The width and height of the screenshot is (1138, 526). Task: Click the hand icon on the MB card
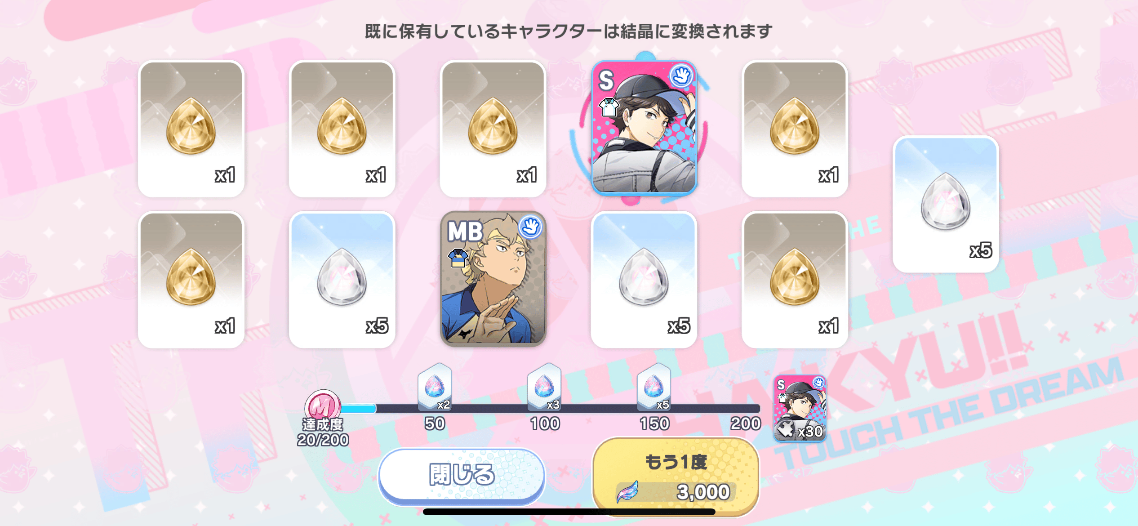click(x=530, y=227)
